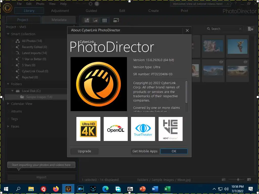Viewport: 259px width, 194px height.
Task: Click the larger thumbnails icon in status bar
Action: pos(249,180)
